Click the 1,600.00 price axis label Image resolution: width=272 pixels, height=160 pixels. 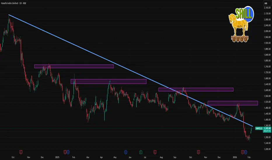[267, 90]
